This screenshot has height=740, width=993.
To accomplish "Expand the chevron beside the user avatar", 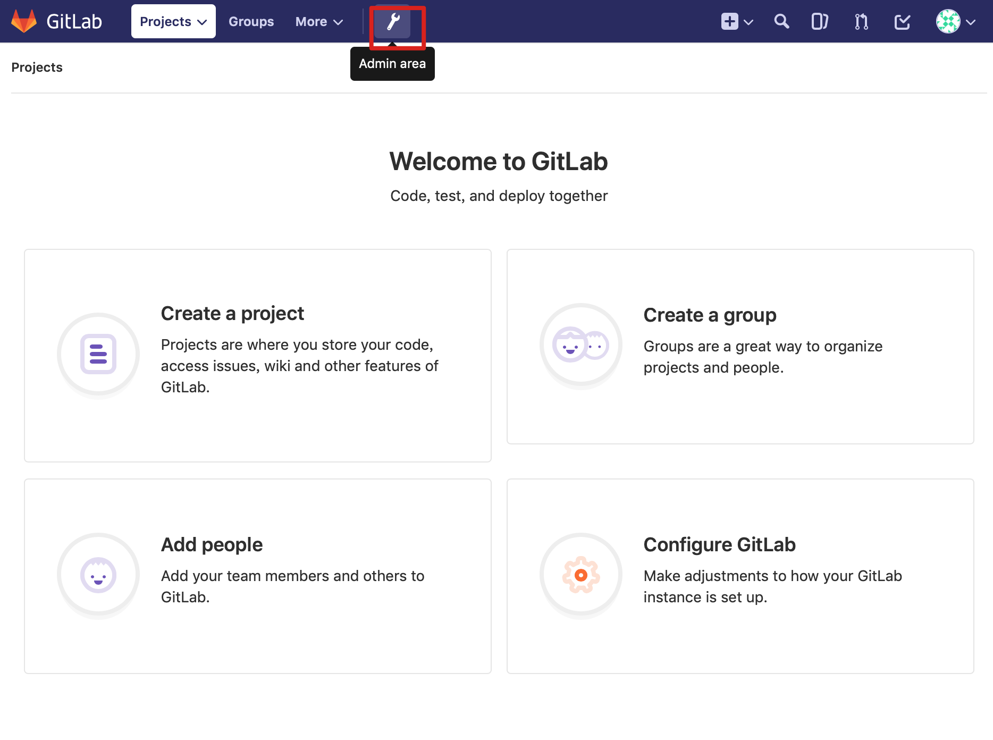I will pos(971,22).
